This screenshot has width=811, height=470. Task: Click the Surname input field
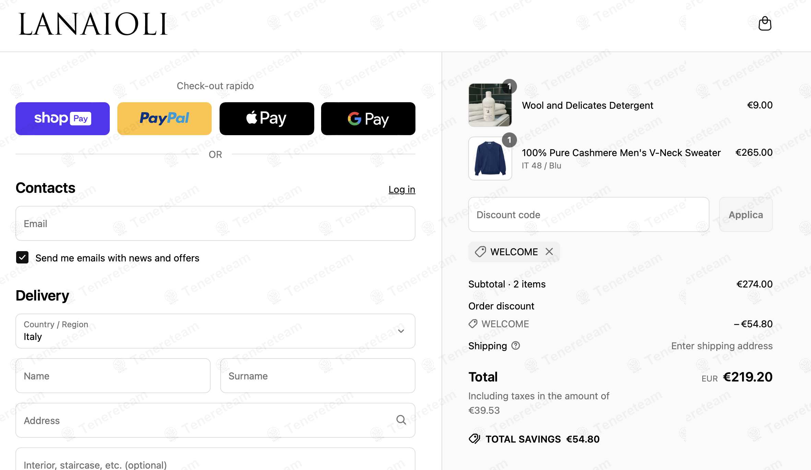tap(318, 376)
